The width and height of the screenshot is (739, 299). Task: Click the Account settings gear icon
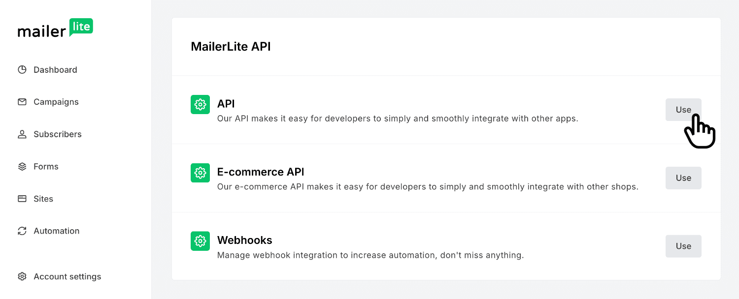(22, 277)
